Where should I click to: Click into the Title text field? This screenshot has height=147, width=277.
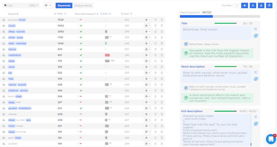tap(216, 33)
